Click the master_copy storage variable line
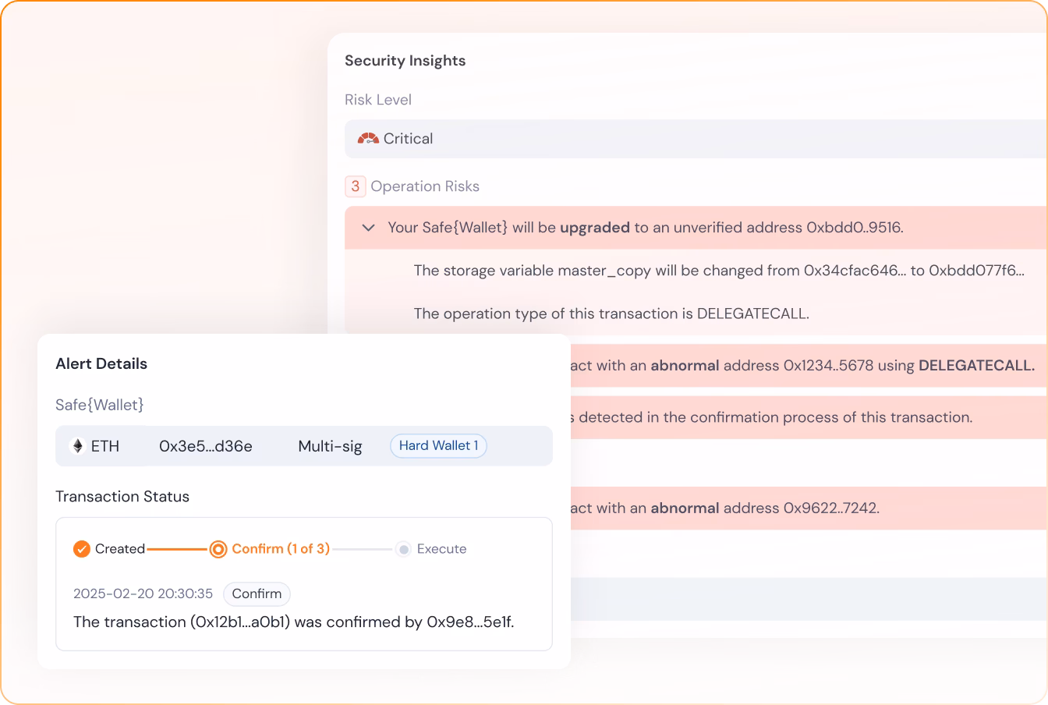The height and width of the screenshot is (705, 1048). [x=719, y=271]
